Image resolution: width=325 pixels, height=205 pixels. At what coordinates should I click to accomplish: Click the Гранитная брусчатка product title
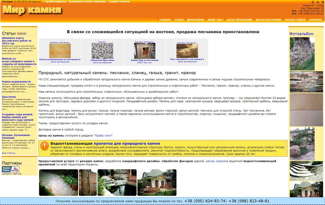[x=102, y=60]
